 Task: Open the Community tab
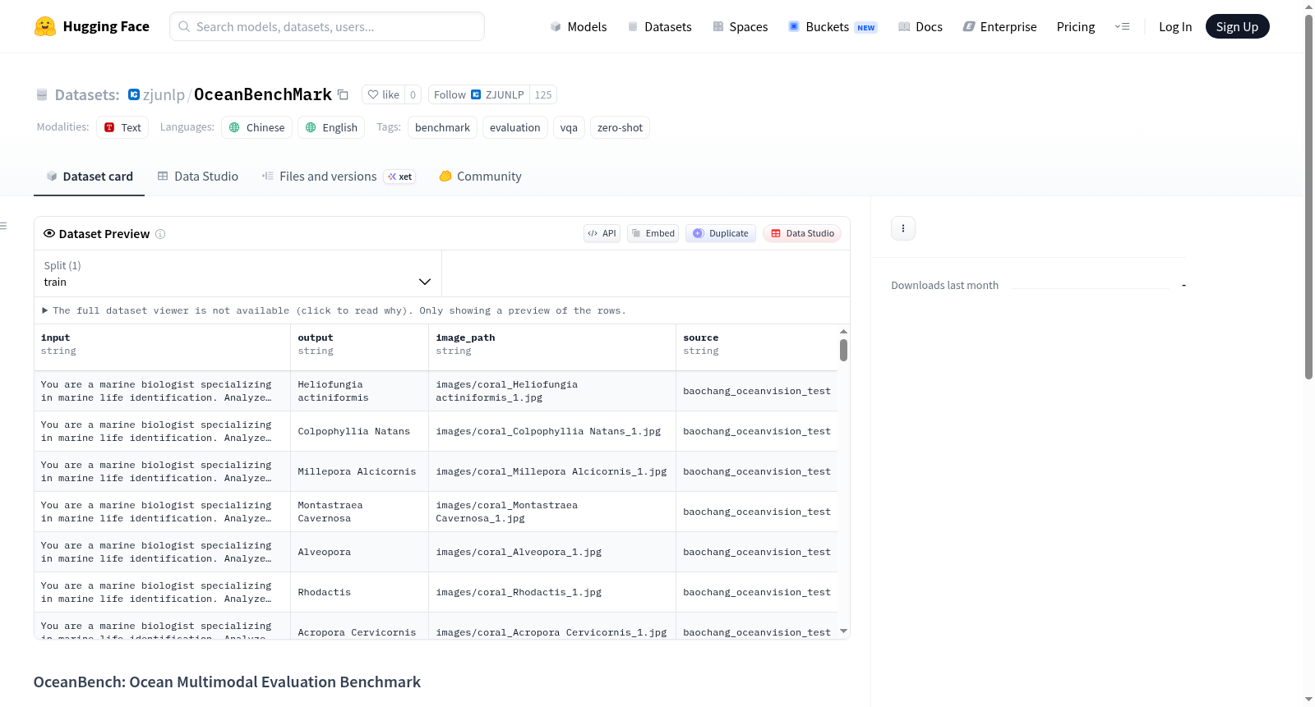[480, 177]
